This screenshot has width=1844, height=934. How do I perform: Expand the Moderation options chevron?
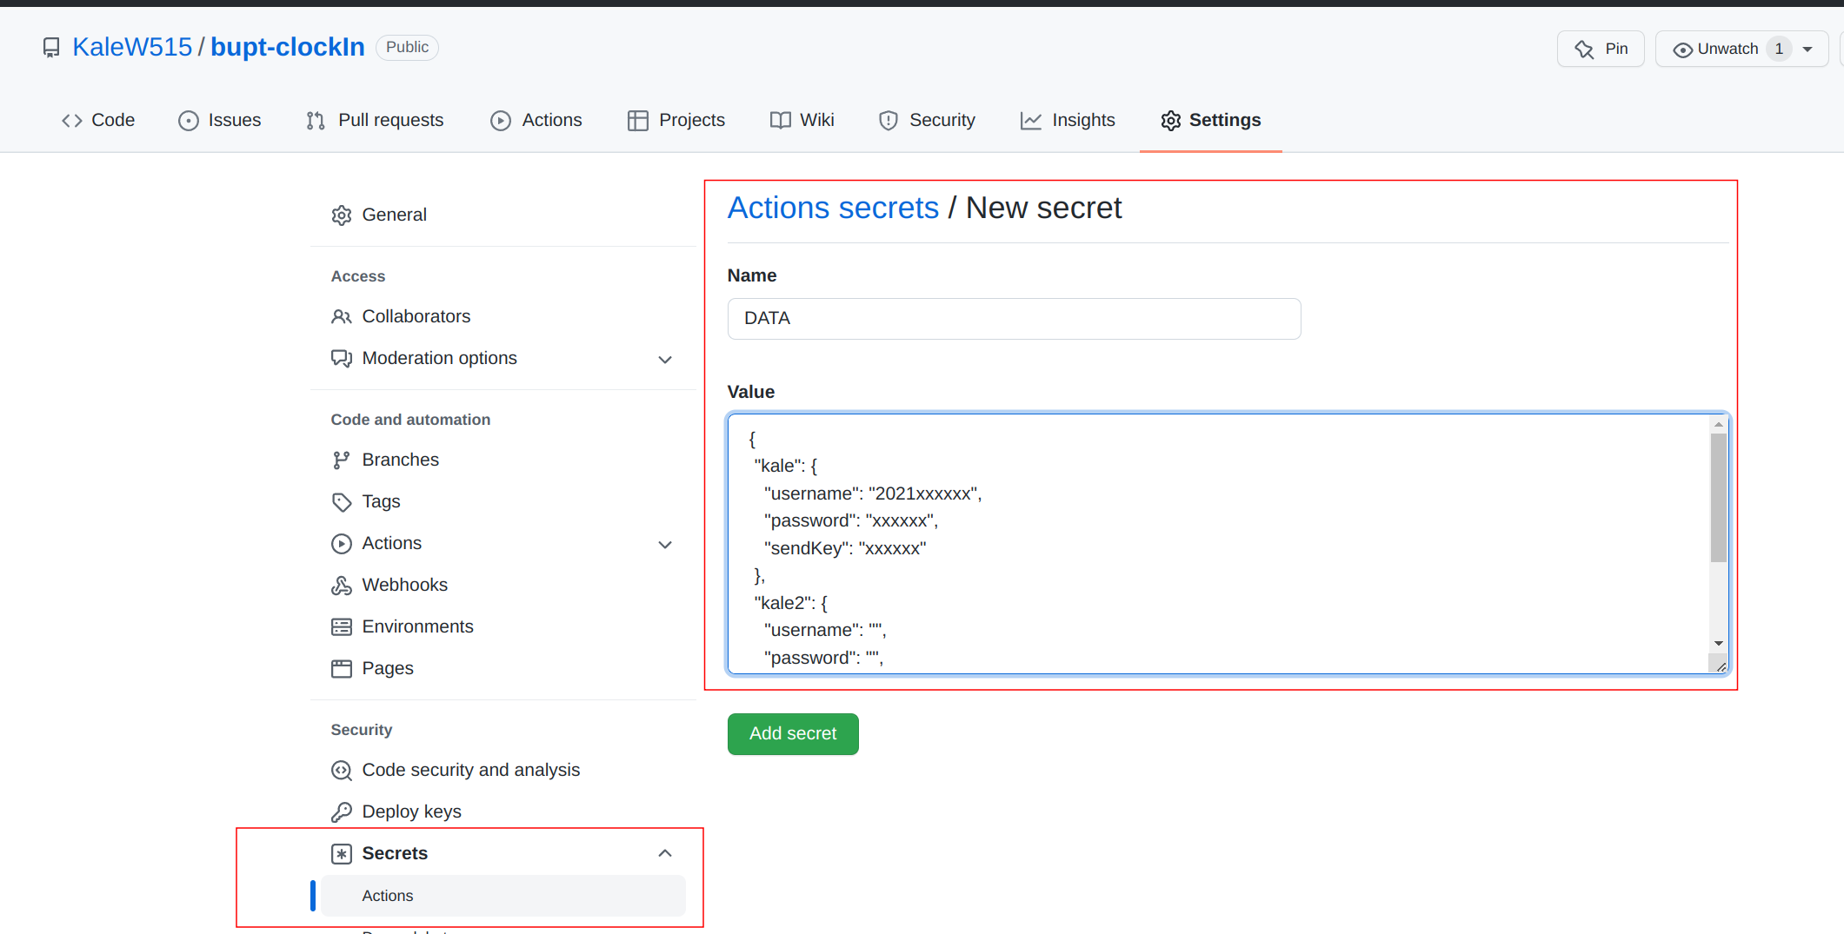tap(665, 360)
